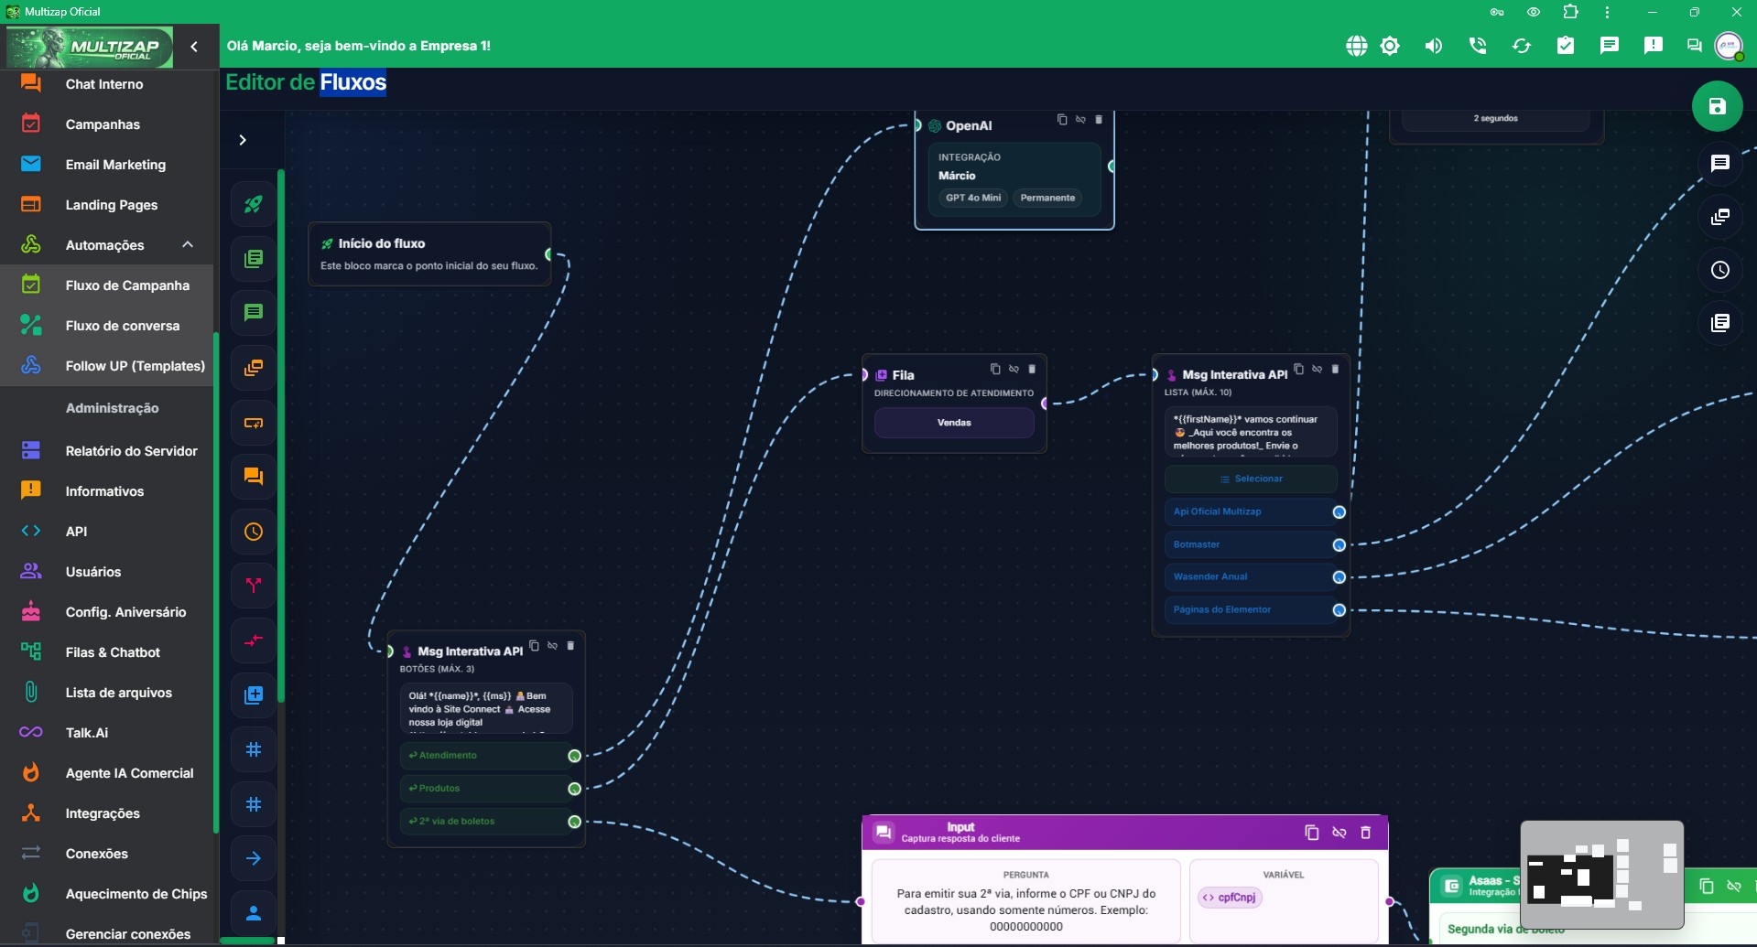Select the clock interval block in the palette

point(254,532)
